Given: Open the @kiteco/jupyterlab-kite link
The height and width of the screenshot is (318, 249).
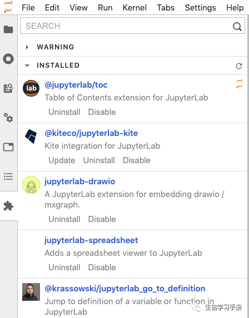Looking at the screenshot, I should tap(91, 133).
